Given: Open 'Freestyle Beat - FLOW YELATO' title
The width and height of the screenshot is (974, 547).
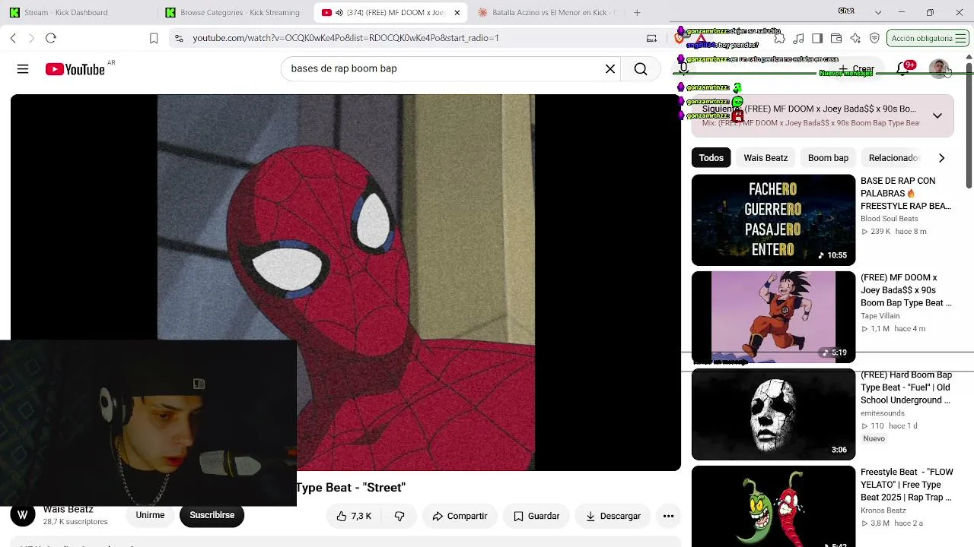Looking at the screenshot, I should pyautogui.click(x=907, y=485).
